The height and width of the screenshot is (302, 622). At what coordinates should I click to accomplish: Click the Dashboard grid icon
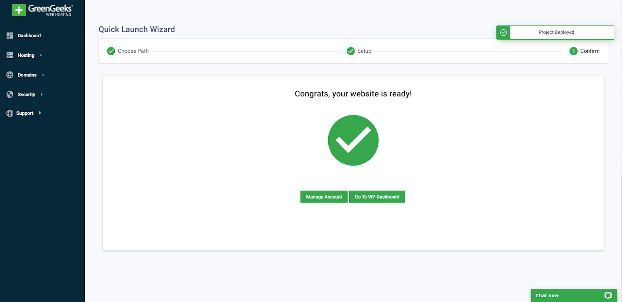(x=10, y=35)
